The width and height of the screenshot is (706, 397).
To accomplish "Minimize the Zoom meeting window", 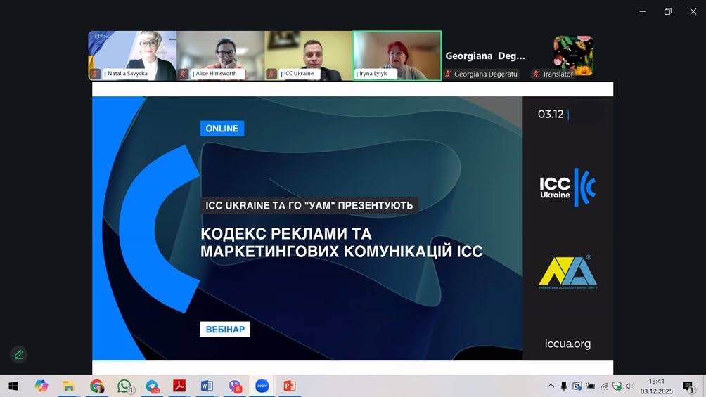I will pos(643,11).
